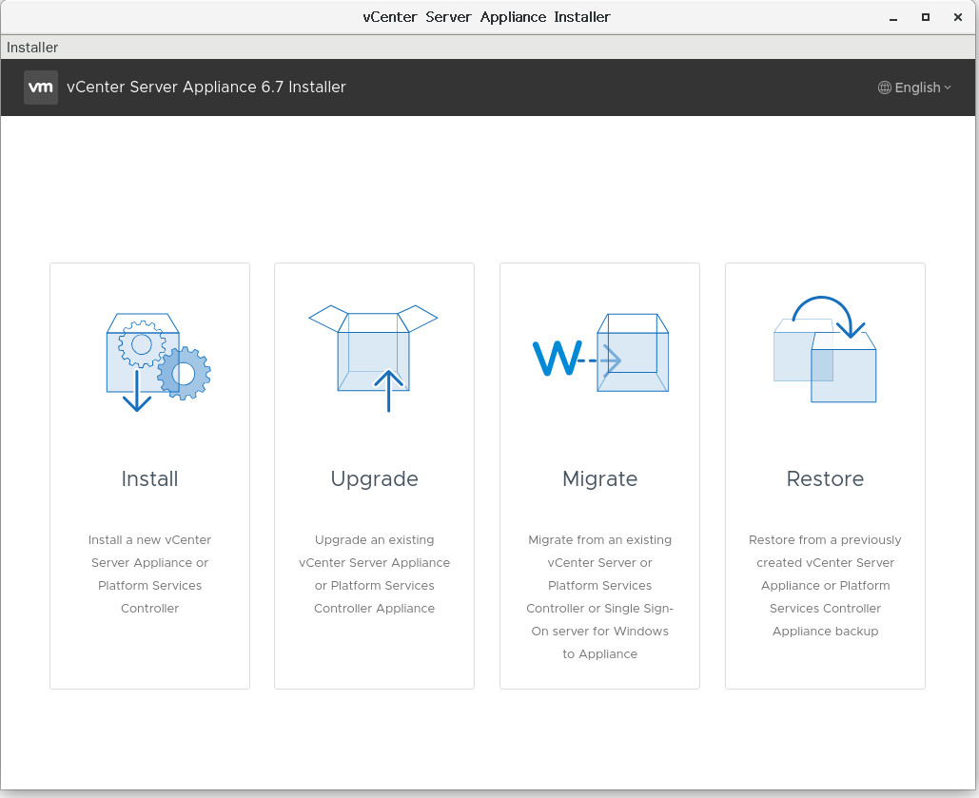This screenshot has height=798, width=979.
Task: Choose the Migrate heading text
Action: (x=600, y=479)
